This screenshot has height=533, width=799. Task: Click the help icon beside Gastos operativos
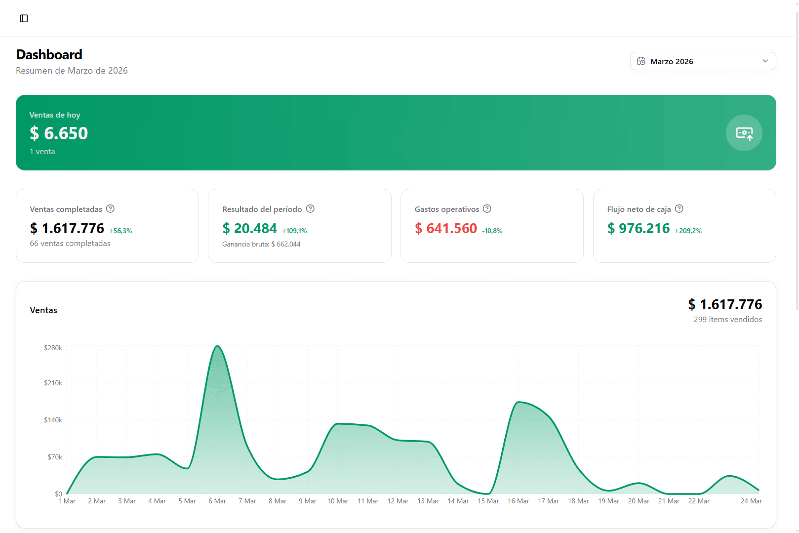[x=487, y=209]
